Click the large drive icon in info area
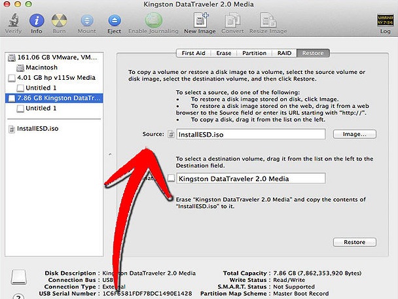The image size is (398, 299). (x=19, y=277)
